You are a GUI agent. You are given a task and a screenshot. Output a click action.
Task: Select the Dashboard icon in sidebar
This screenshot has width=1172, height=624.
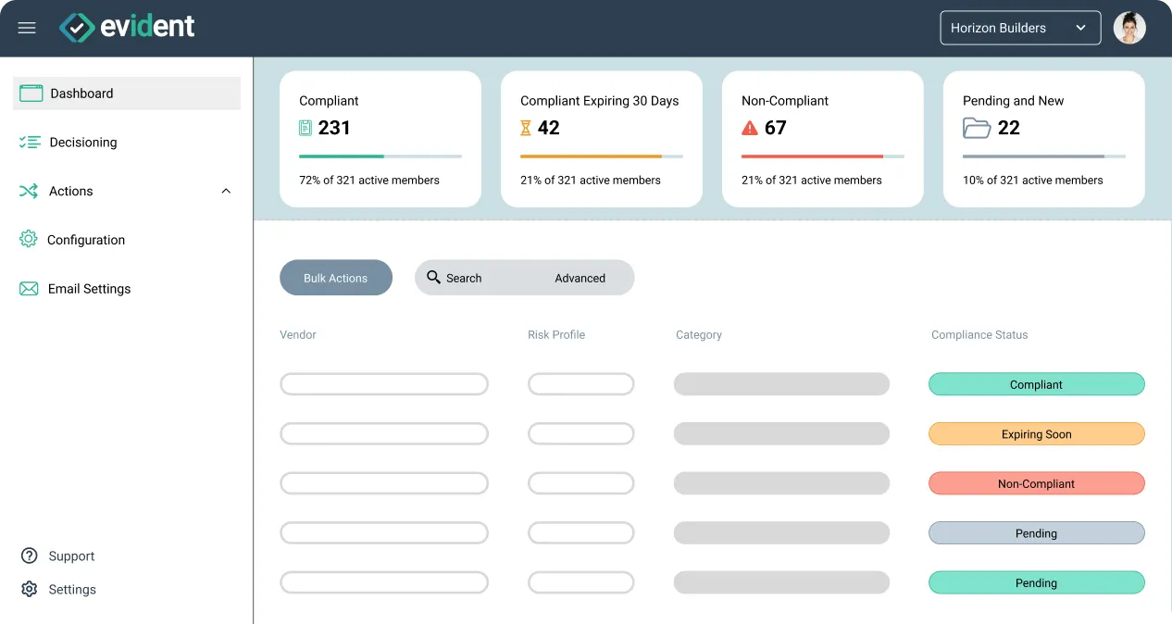(x=31, y=93)
